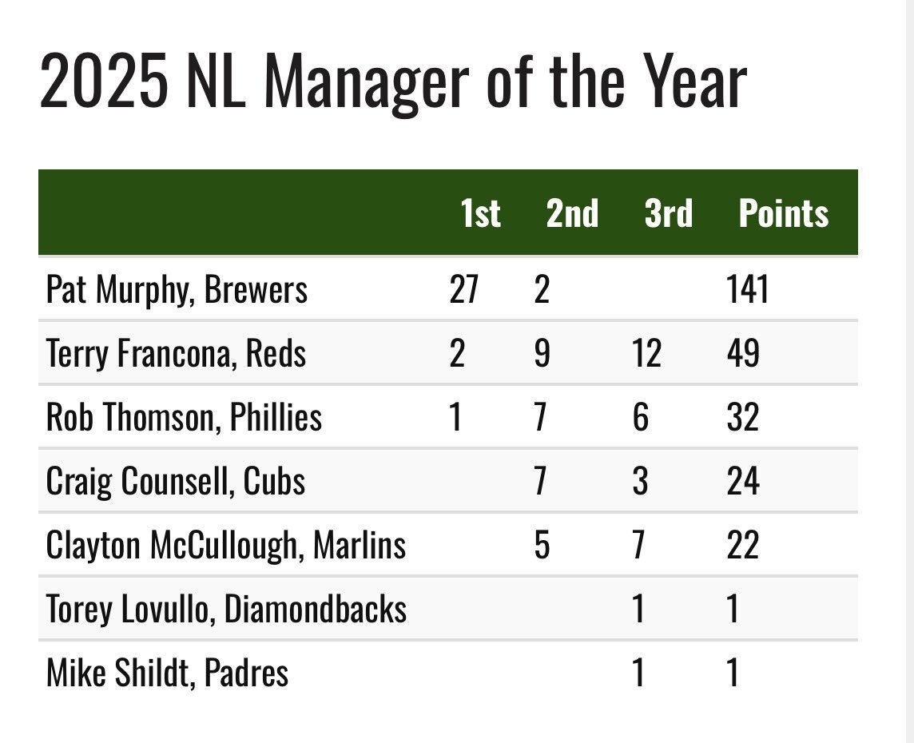Viewport: 914px width, 743px height.
Task: Click the "2nd" column header
Action: pyautogui.click(x=572, y=213)
